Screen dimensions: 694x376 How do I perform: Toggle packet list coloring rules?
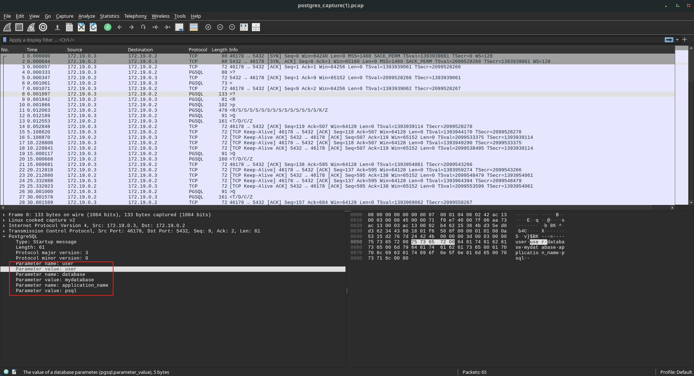tap(194, 27)
